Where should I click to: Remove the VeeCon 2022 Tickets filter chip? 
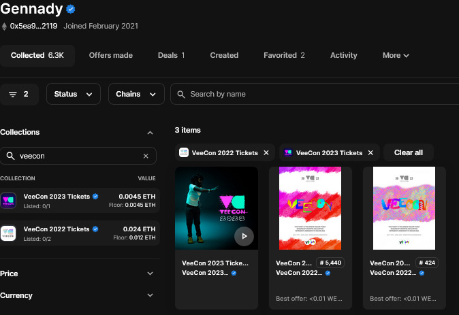point(266,152)
